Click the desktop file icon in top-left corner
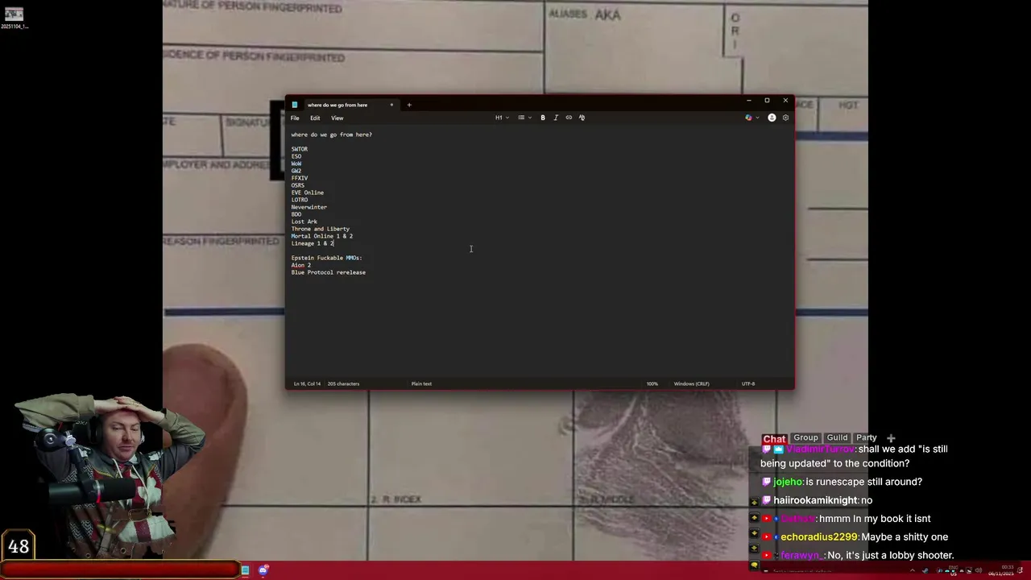Image resolution: width=1031 pixels, height=580 pixels. (x=14, y=18)
